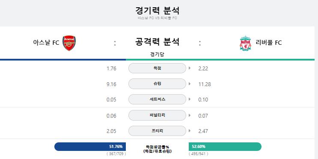Click the arrow beside the 페널티킥 pill
The width and height of the screenshot is (318, 159).
[190, 115]
